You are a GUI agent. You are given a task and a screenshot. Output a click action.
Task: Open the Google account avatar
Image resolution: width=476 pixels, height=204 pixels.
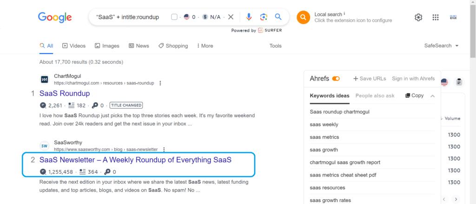click(x=453, y=17)
